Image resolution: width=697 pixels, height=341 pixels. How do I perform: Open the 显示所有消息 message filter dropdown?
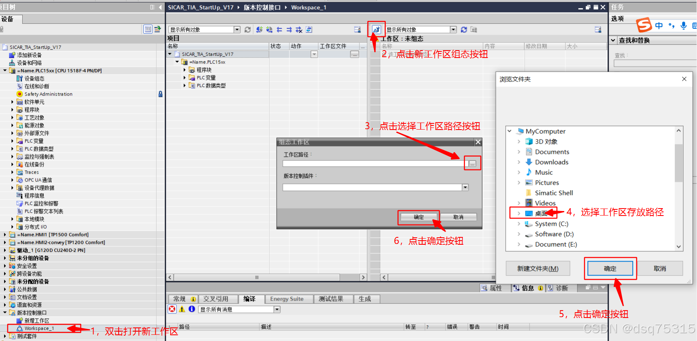(x=277, y=309)
